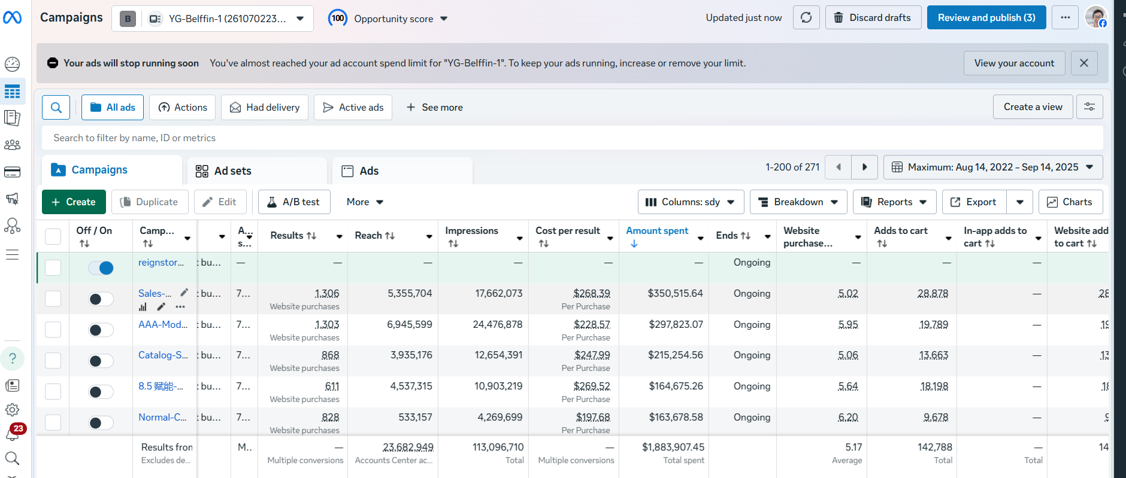Expand the Columns: sdy dropdown
1126x478 pixels.
[691, 202]
